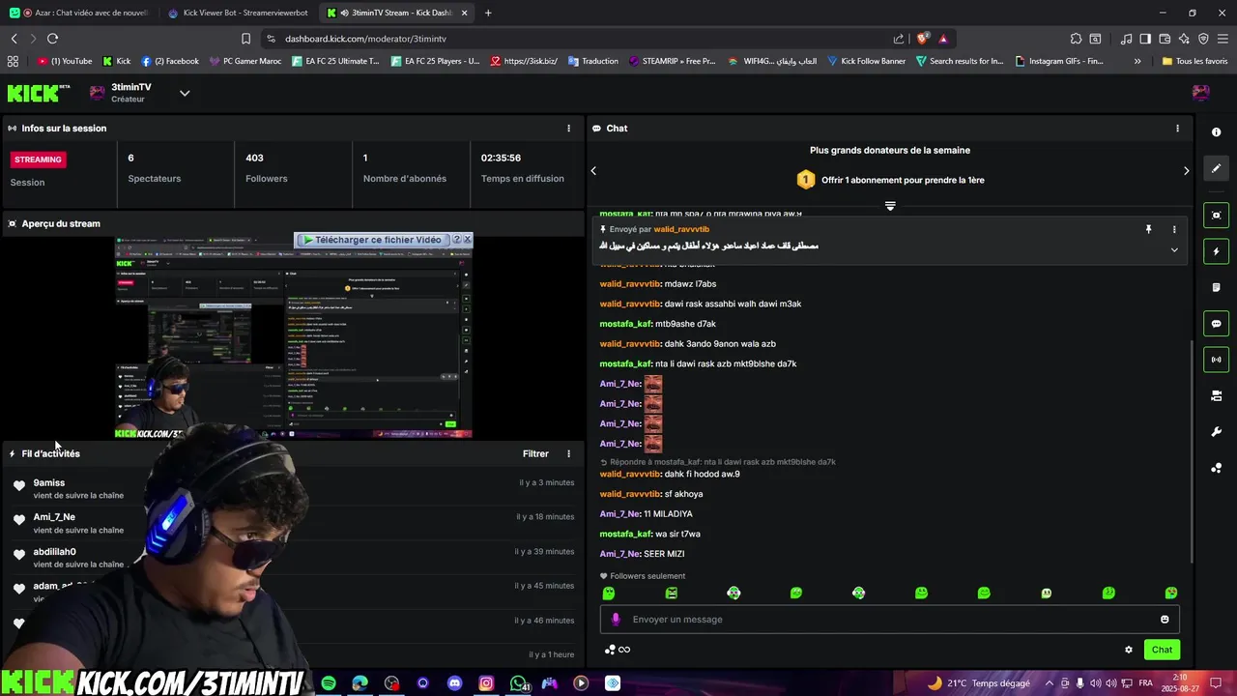The height and width of the screenshot is (696, 1237).
Task: Open browser extensions puzzle icon
Action: [1076, 39]
